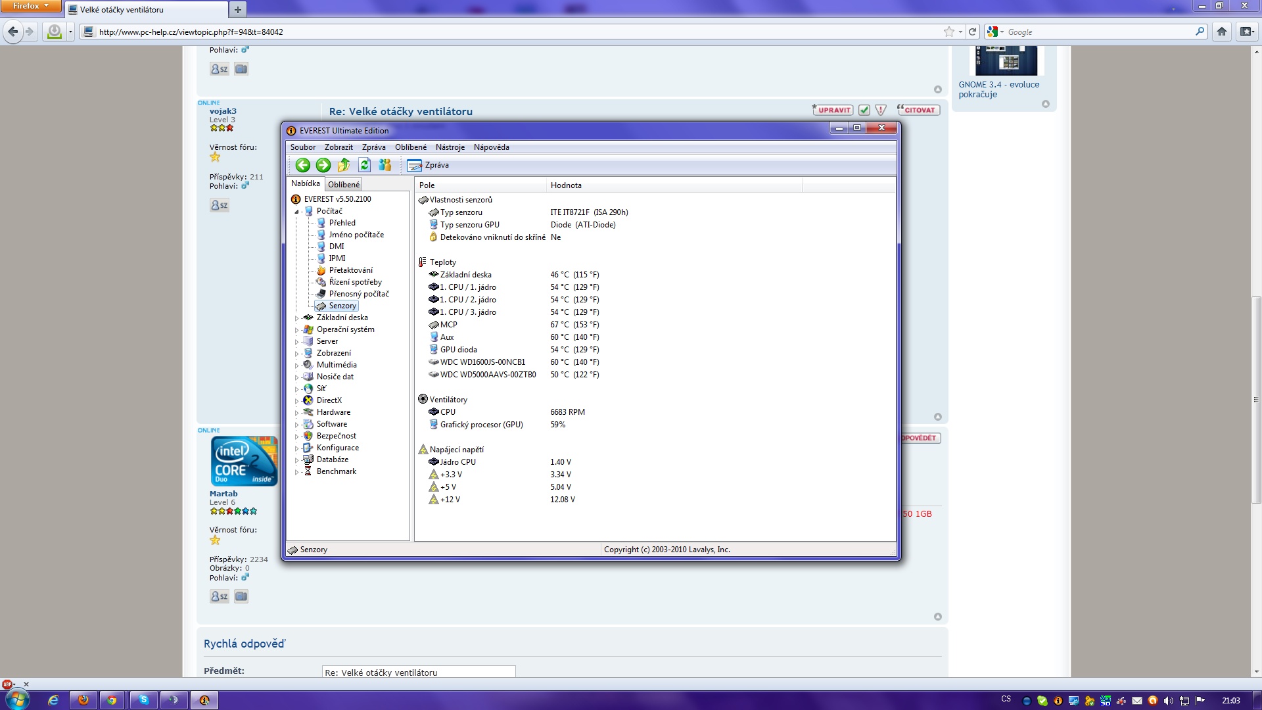The height and width of the screenshot is (710, 1262).
Task: Click the Refresh icon in EVEREST toolbar
Action: pyautogui.click(x=364, y=165)
